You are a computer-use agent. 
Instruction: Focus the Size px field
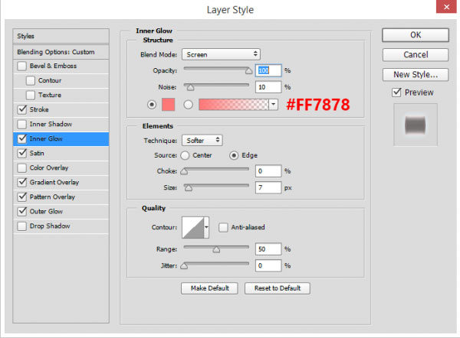268,187
